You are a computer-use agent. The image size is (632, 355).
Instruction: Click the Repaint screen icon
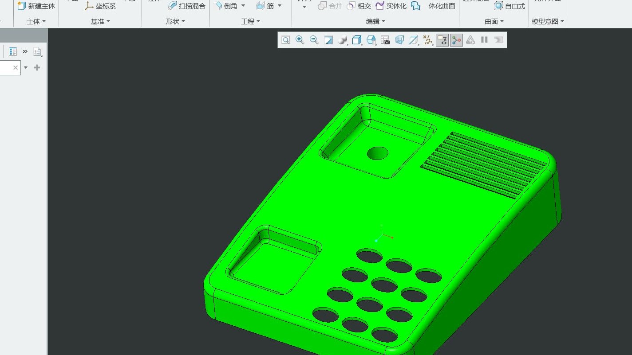(328, 40)
